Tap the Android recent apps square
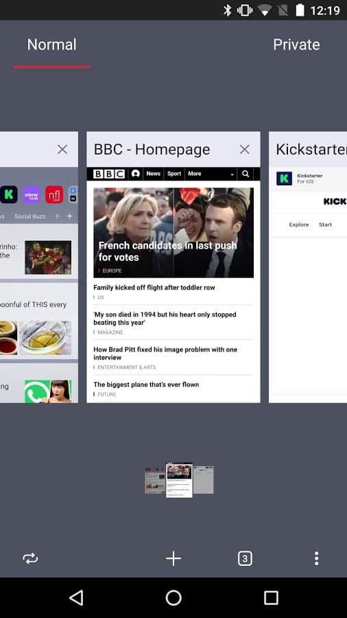Image resolution: width=347 pixels, height=618 pixels. (x=271, y=597)
